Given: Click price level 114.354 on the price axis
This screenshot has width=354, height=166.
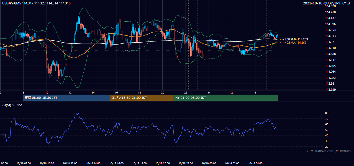Looking at the screenshot, I should (331, 30).
